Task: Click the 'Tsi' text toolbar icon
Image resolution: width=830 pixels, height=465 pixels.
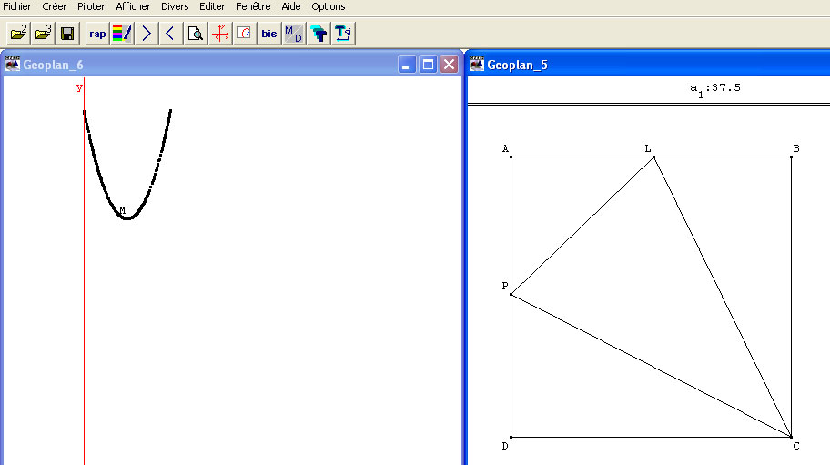Action: pos(342,34)
